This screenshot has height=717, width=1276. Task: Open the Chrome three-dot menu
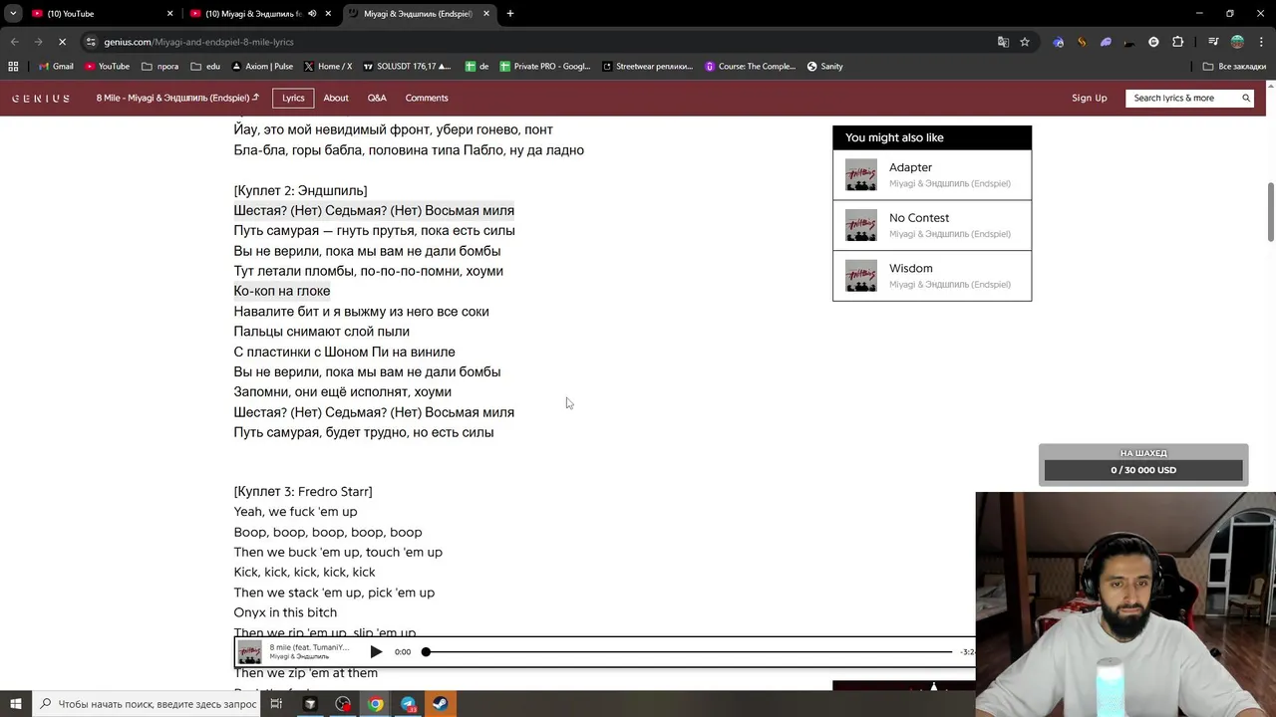1260,42
